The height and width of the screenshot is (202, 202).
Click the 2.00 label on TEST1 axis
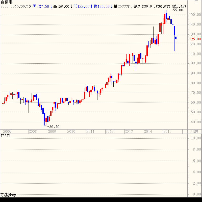[x=197, y=183]
